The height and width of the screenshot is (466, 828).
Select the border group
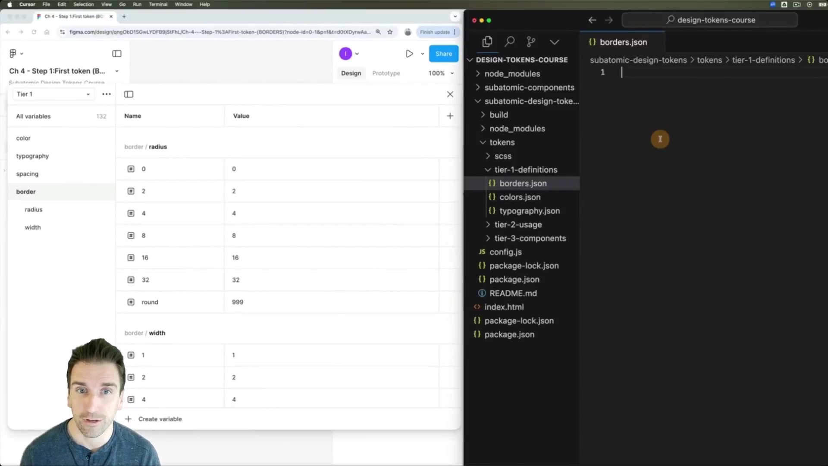click(61, 192)
